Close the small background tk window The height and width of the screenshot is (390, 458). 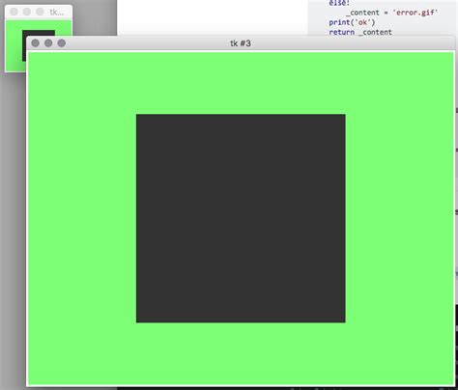tap(14, 12)
